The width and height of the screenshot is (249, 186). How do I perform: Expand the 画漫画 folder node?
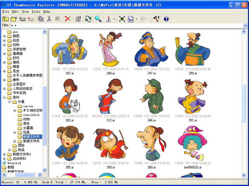pyautogui.click(x=4, y=54)
